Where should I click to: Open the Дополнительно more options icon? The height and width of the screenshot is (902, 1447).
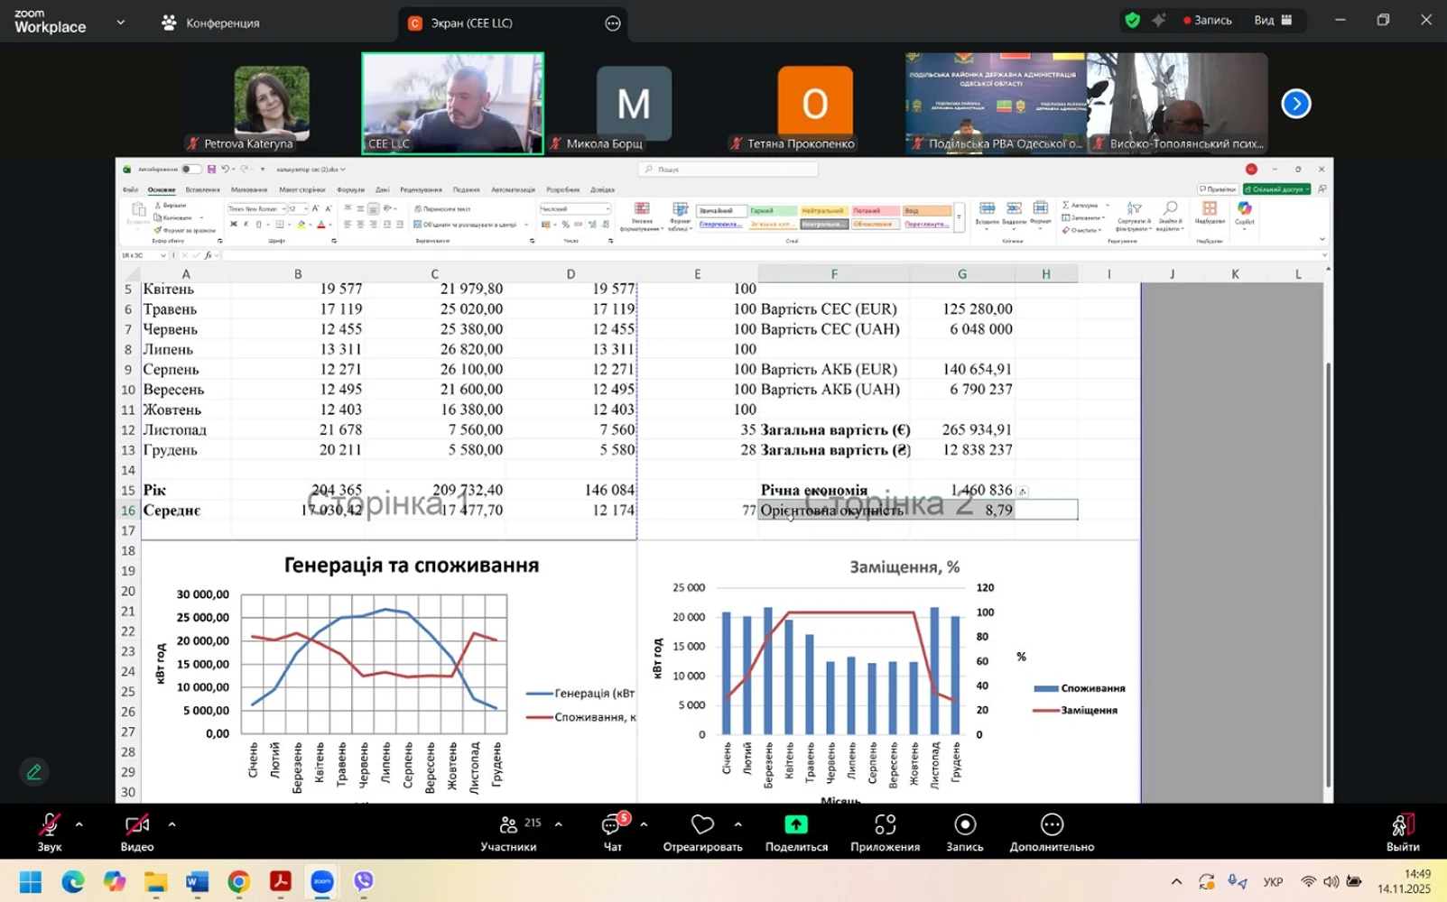pyautogui.click(x=1052, y=825)
